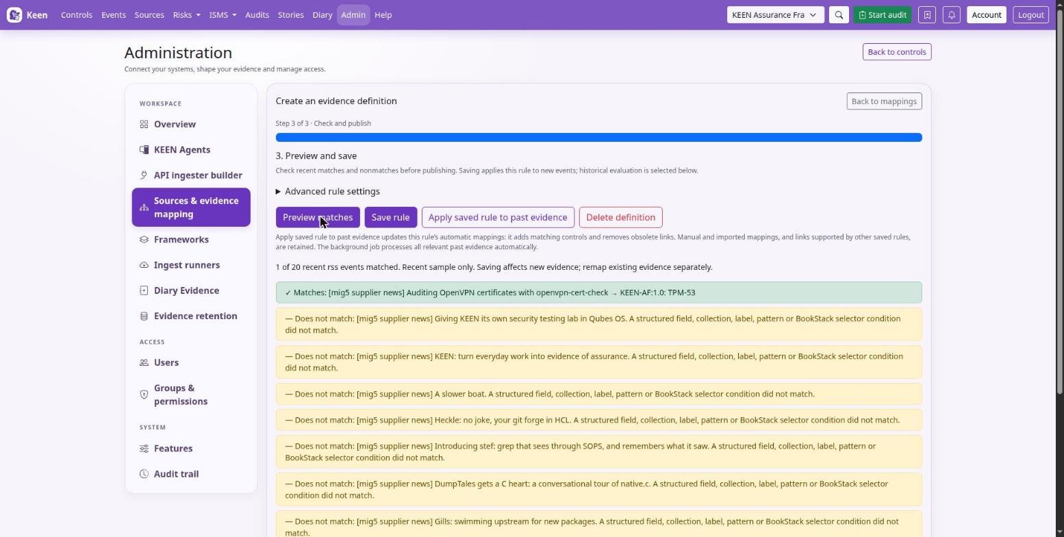Open Stories in the top navigation
The image size is (1064, 537).
pyautogui.click(x=290, y=15)
